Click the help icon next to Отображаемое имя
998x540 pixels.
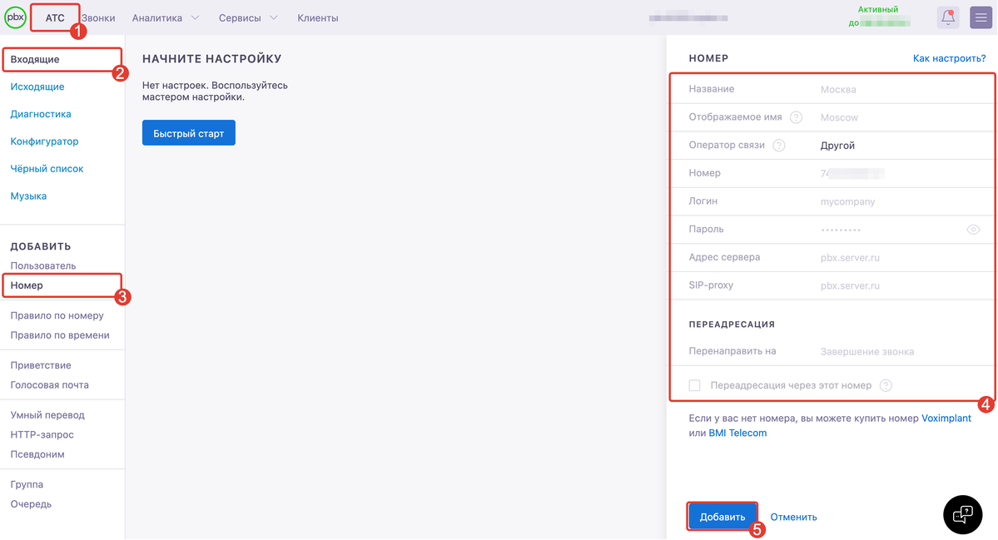pyautogui.click(x=796, y=117)
